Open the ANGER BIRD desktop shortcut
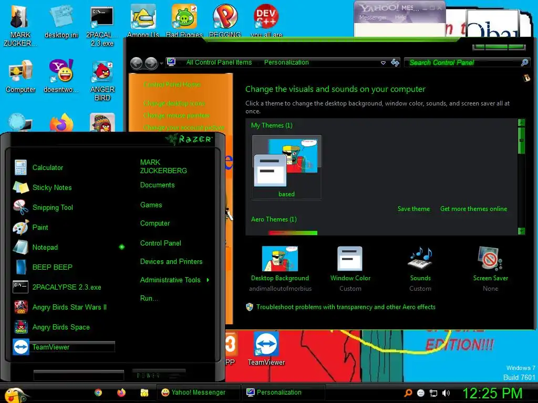Screen dimensions: 538x403 pyautogui.click(x=102, y=81)
